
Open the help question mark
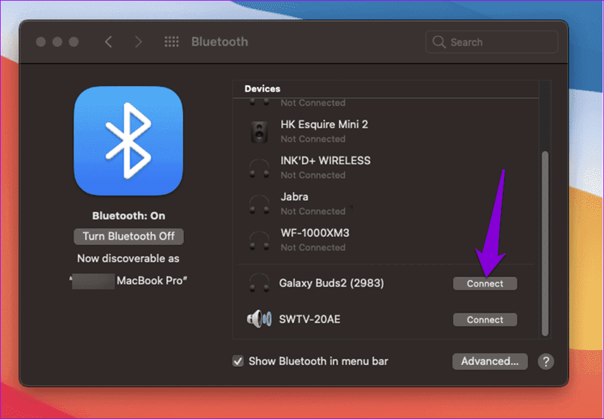point(546,361)
